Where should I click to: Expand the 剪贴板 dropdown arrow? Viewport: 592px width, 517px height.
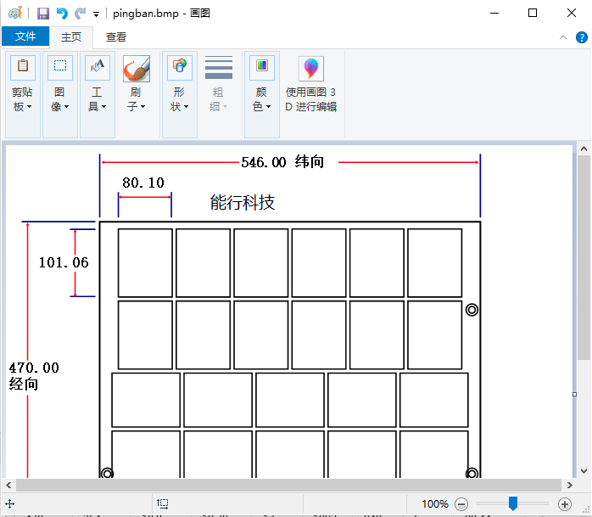click(x=29, y=107)
